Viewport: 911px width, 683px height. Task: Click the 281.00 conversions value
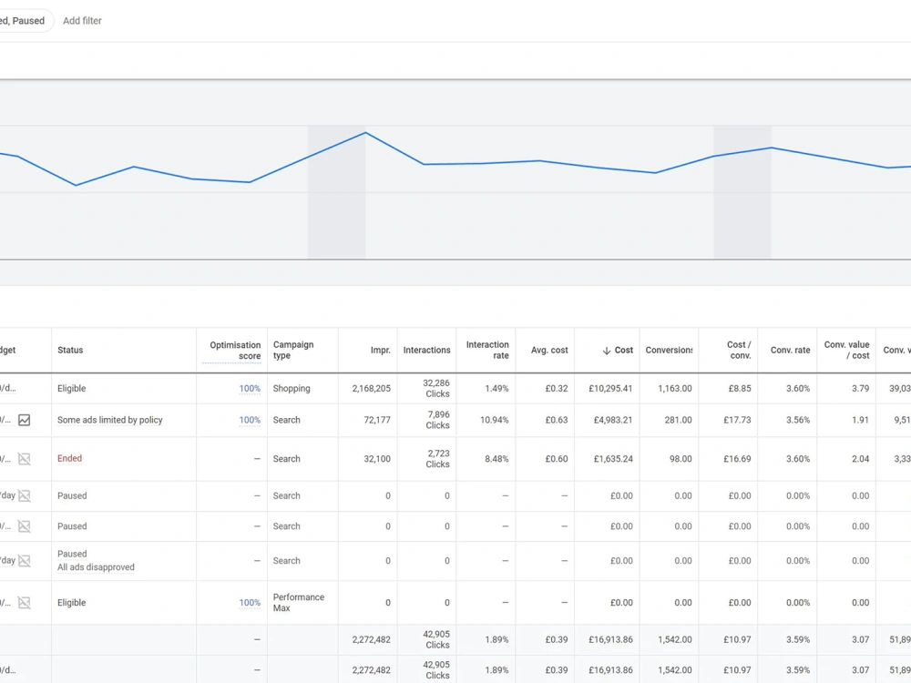click(678, 420)
